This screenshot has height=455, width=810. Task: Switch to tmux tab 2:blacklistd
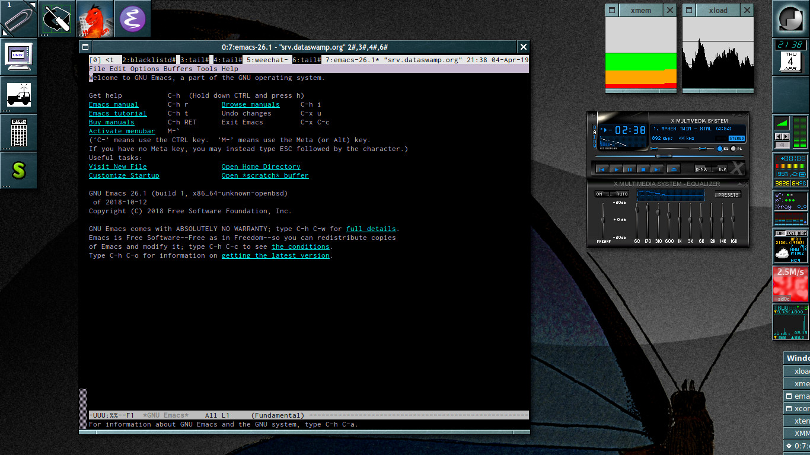point(149,60)
